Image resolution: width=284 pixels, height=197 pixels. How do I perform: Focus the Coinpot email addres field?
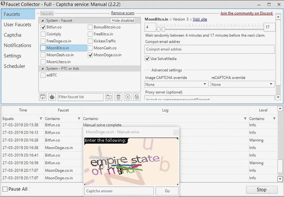(209, 49)
